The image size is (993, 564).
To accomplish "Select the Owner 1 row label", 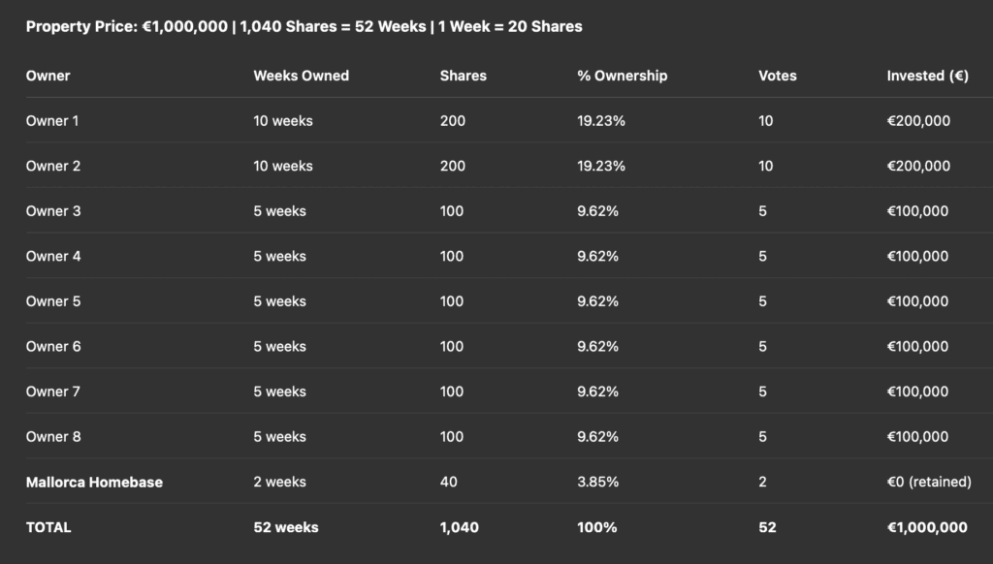I will point(52,121).
